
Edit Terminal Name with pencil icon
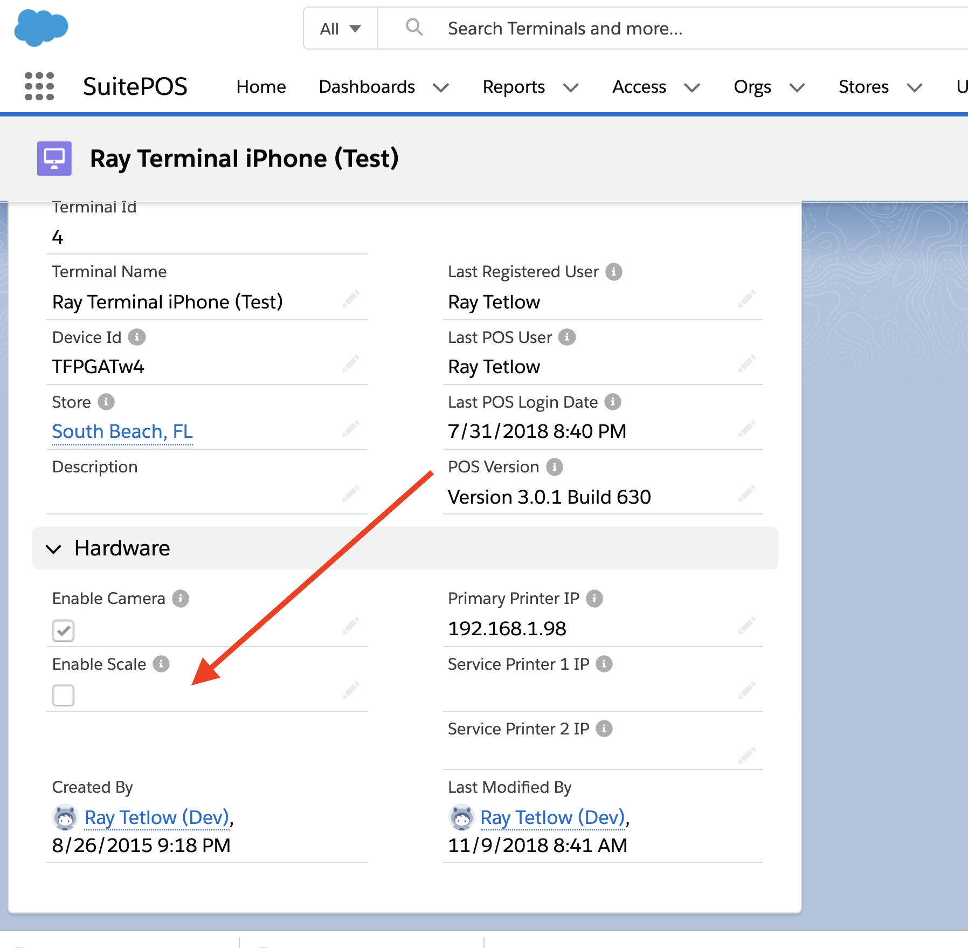pyautogui.click(x=351, y=299)
